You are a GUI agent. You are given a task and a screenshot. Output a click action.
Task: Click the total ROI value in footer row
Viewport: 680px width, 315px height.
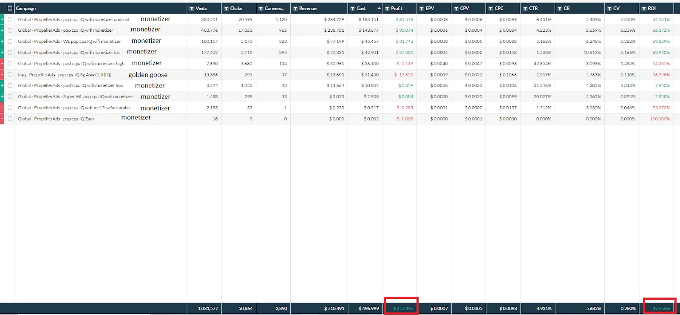coord(661,309)
